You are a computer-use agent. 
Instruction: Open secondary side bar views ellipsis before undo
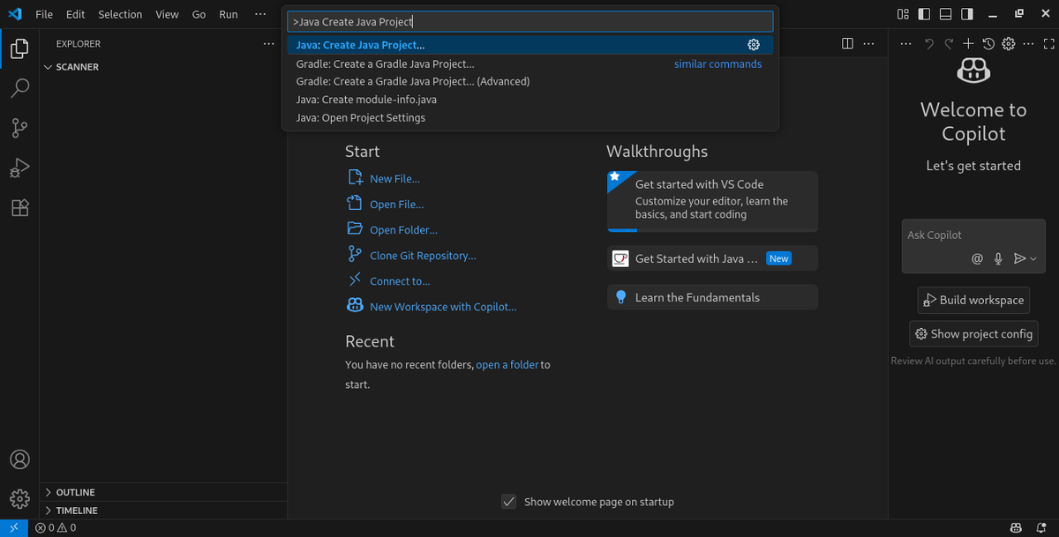pos(907,43)
